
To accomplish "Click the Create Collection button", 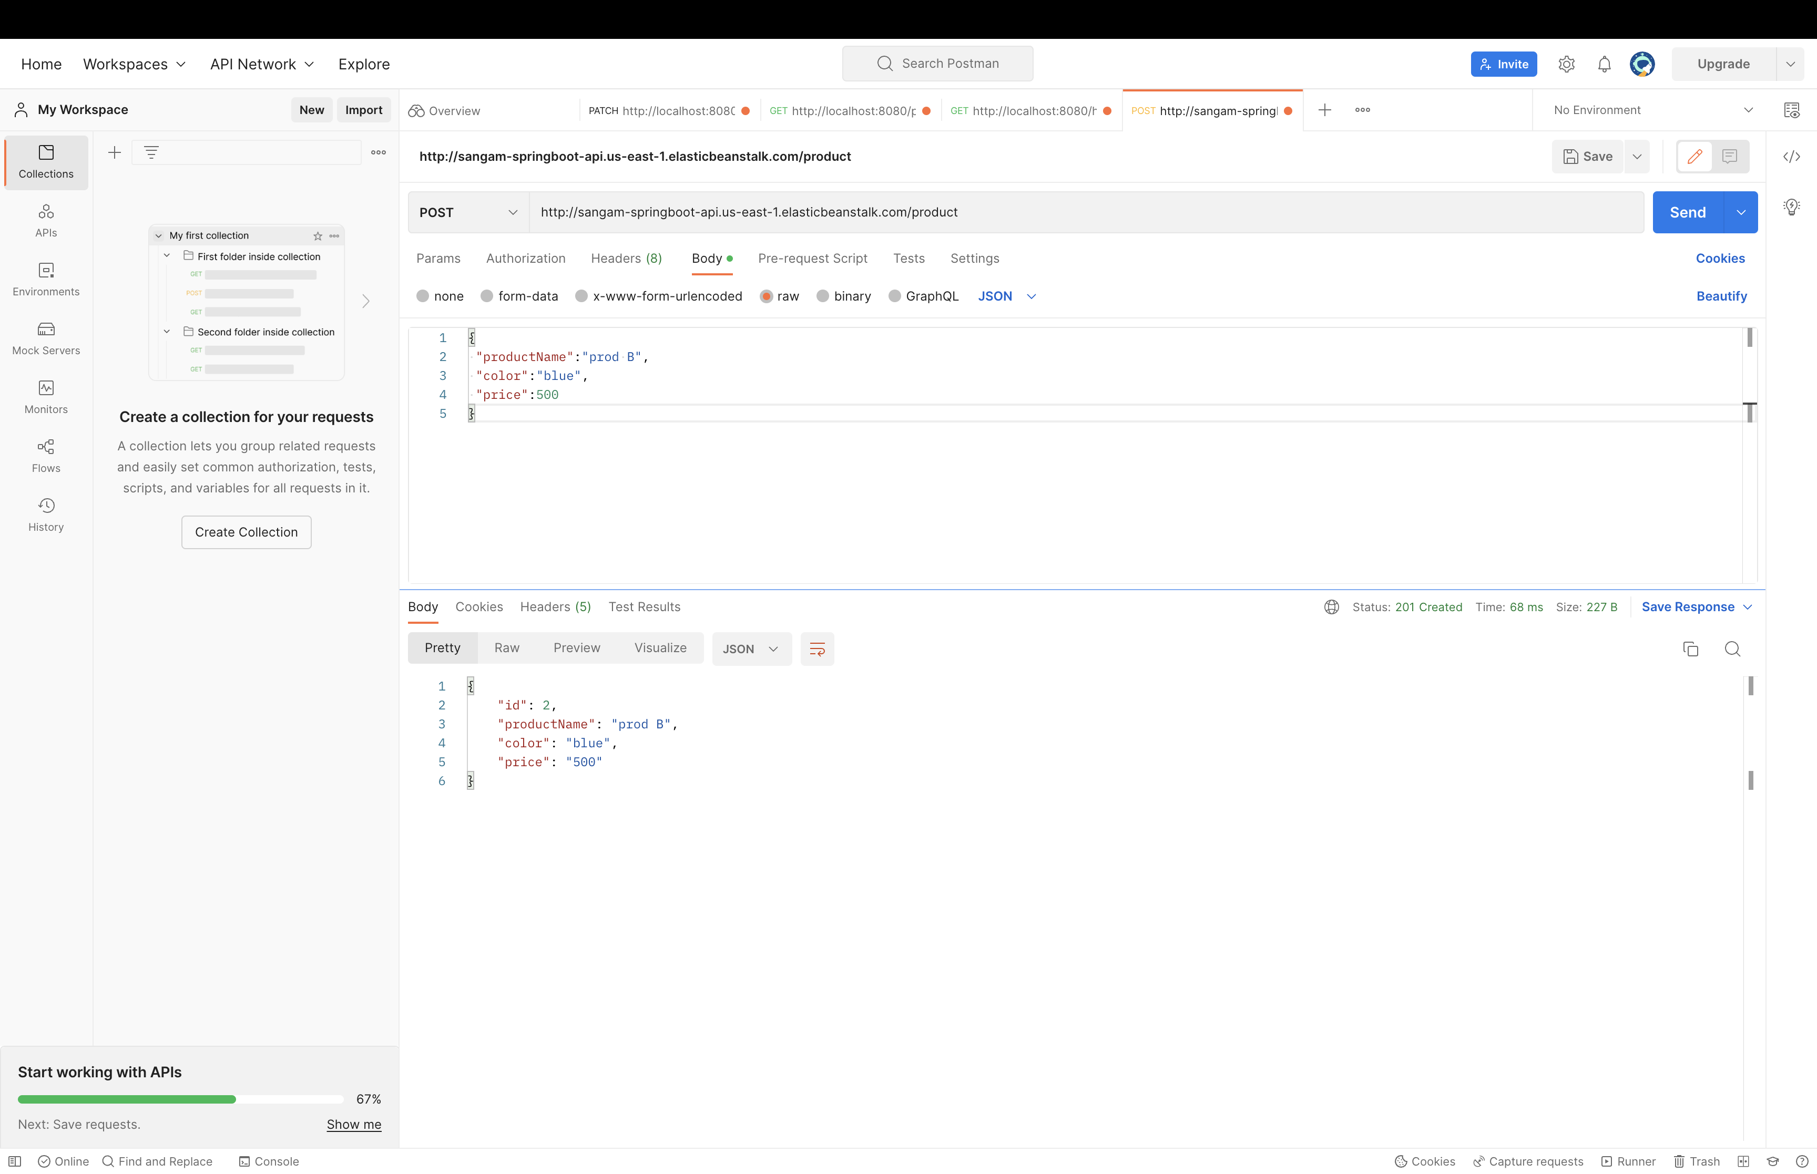I will point(246,531).
